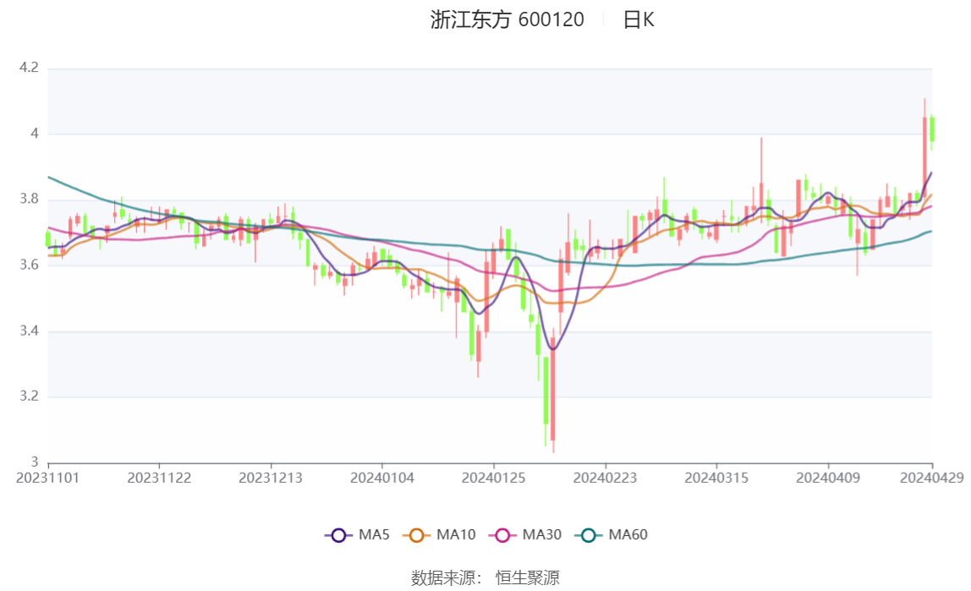Click the data source text 恒生聚源
The image size is (971, 591).
(528, 578)
